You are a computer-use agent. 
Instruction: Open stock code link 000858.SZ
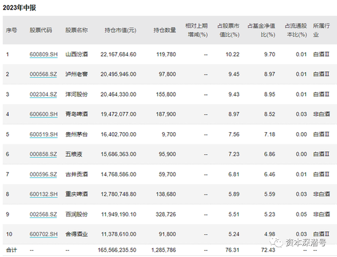pos(44,154)
